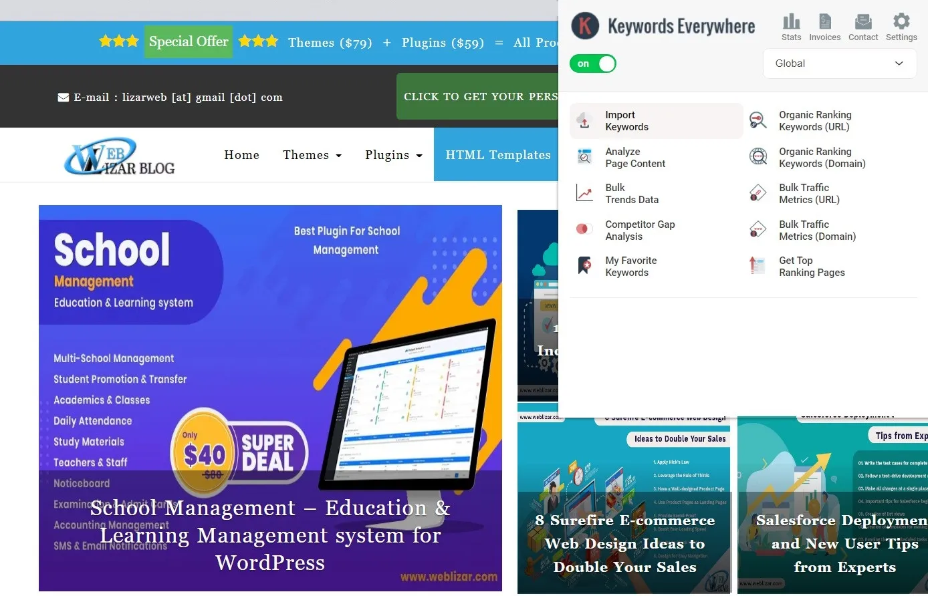Click the Competitor Gap Analysis icon
Viewport: 928px width, 596px height.
tap(584, 229)
